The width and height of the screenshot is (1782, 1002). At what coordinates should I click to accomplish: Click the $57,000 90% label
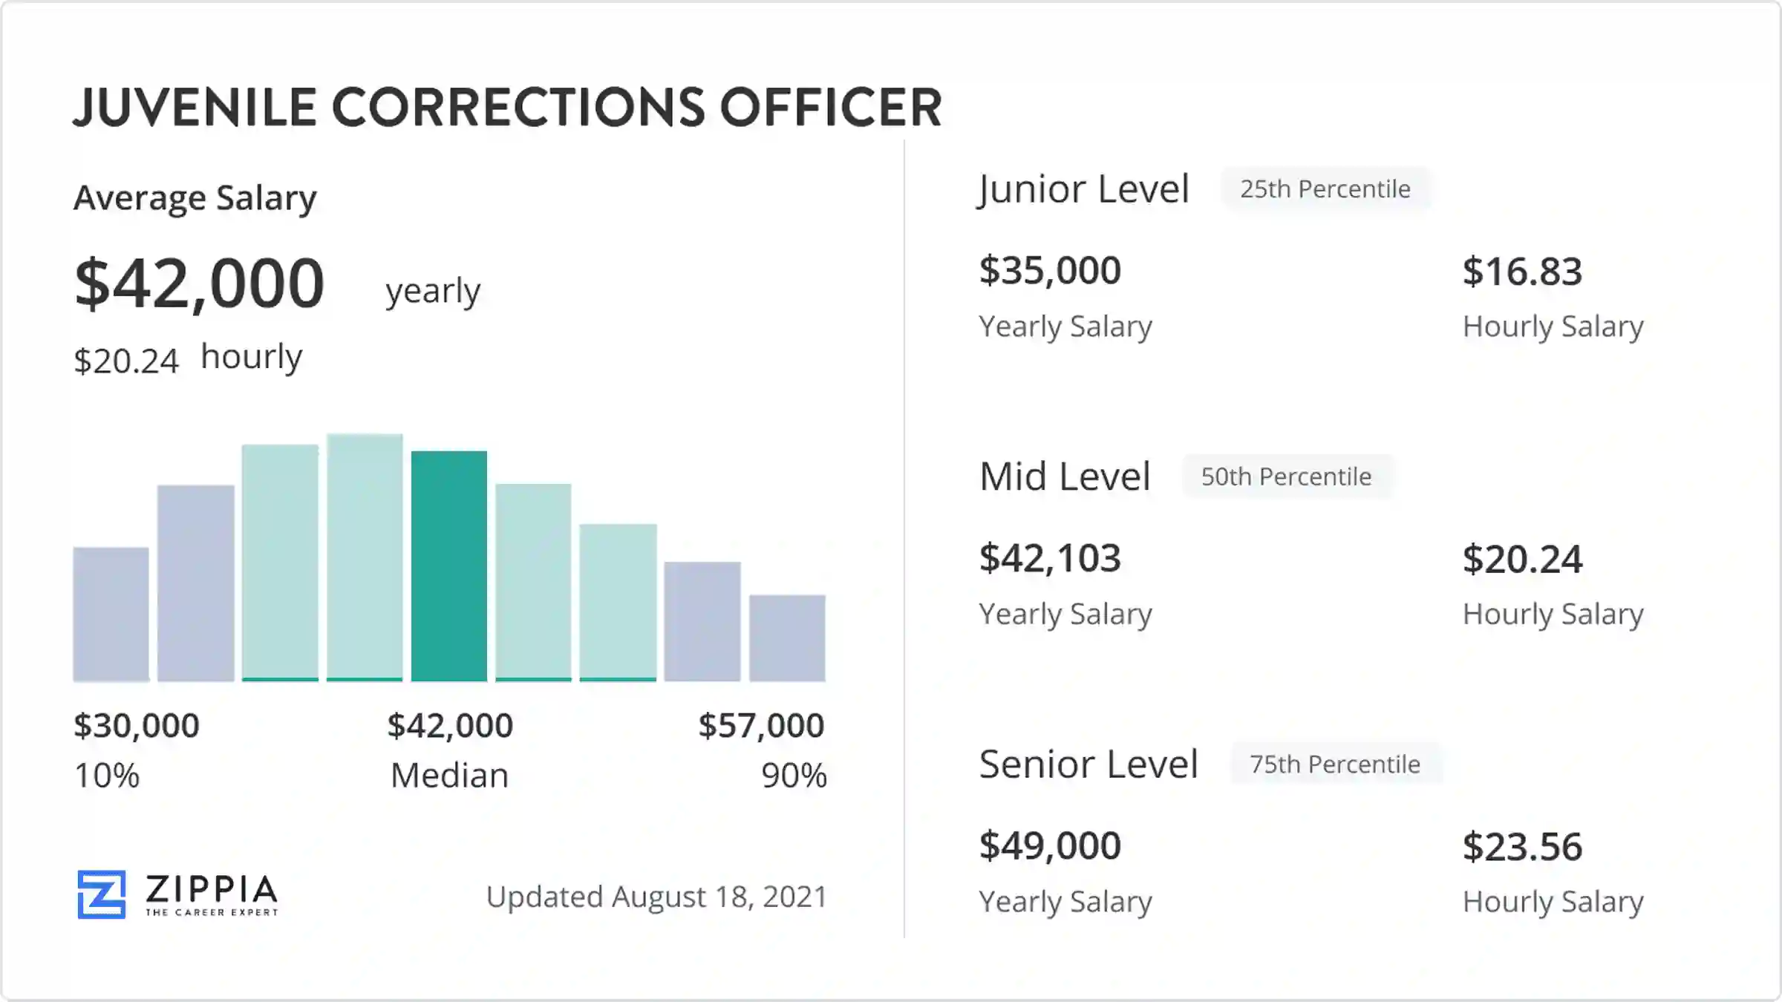762,726
